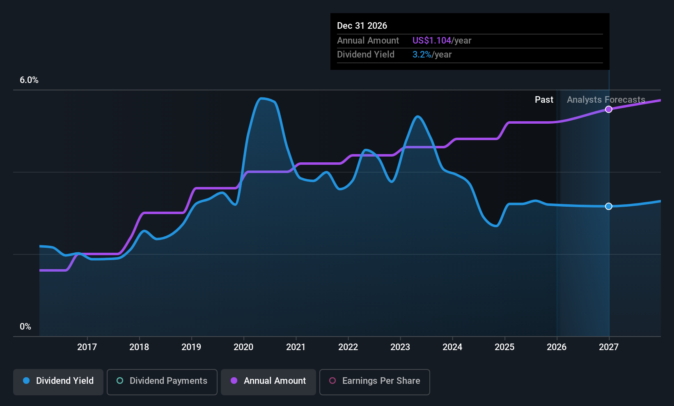The height and width of the screenshot is (406, 674).
Task: Click the Past label on chart
Action: click(x=544, y=100)
